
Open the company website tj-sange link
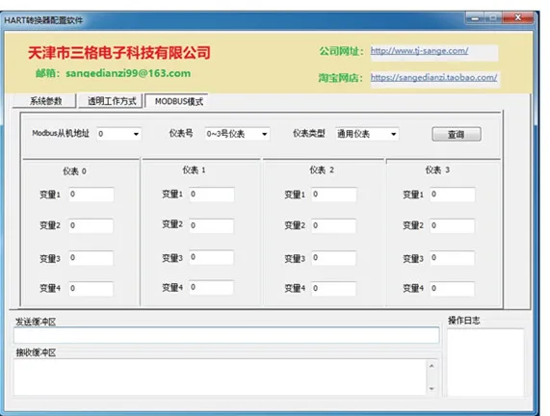[419, 51]
